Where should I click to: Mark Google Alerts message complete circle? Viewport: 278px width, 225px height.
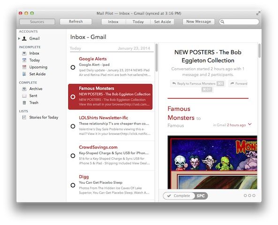point(73,67)
